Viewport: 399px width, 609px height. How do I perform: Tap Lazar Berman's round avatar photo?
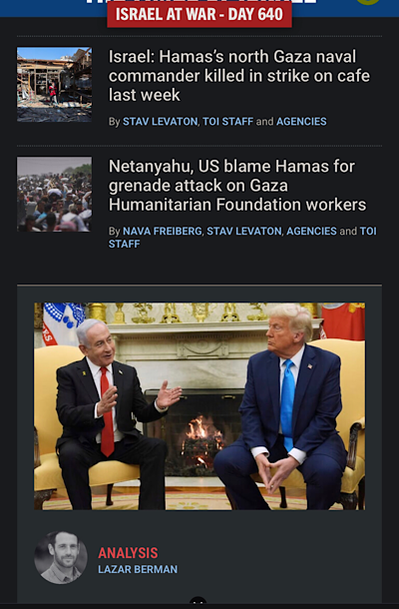coord(61,558)
